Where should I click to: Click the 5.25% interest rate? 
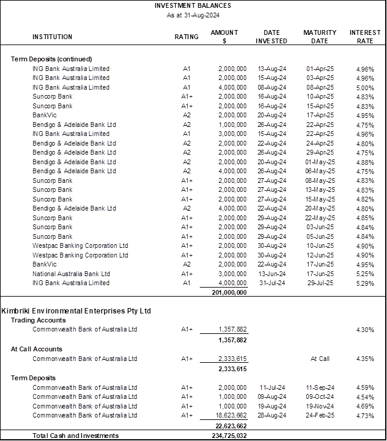click(x=365, y=274)
